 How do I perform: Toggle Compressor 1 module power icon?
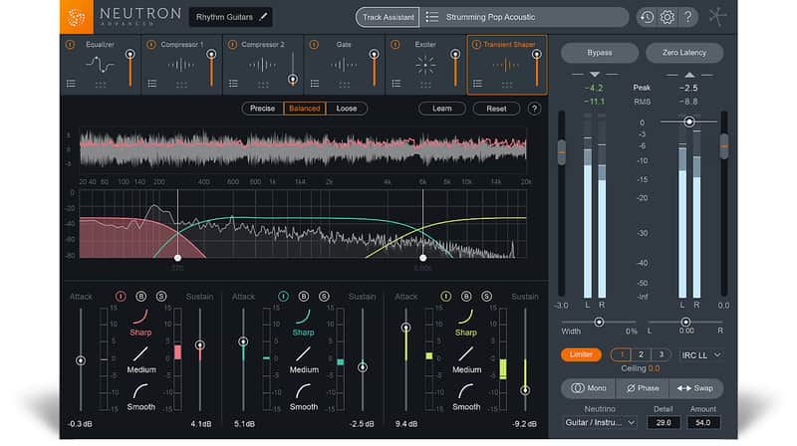pyautogui.click(x=151, y=45)
